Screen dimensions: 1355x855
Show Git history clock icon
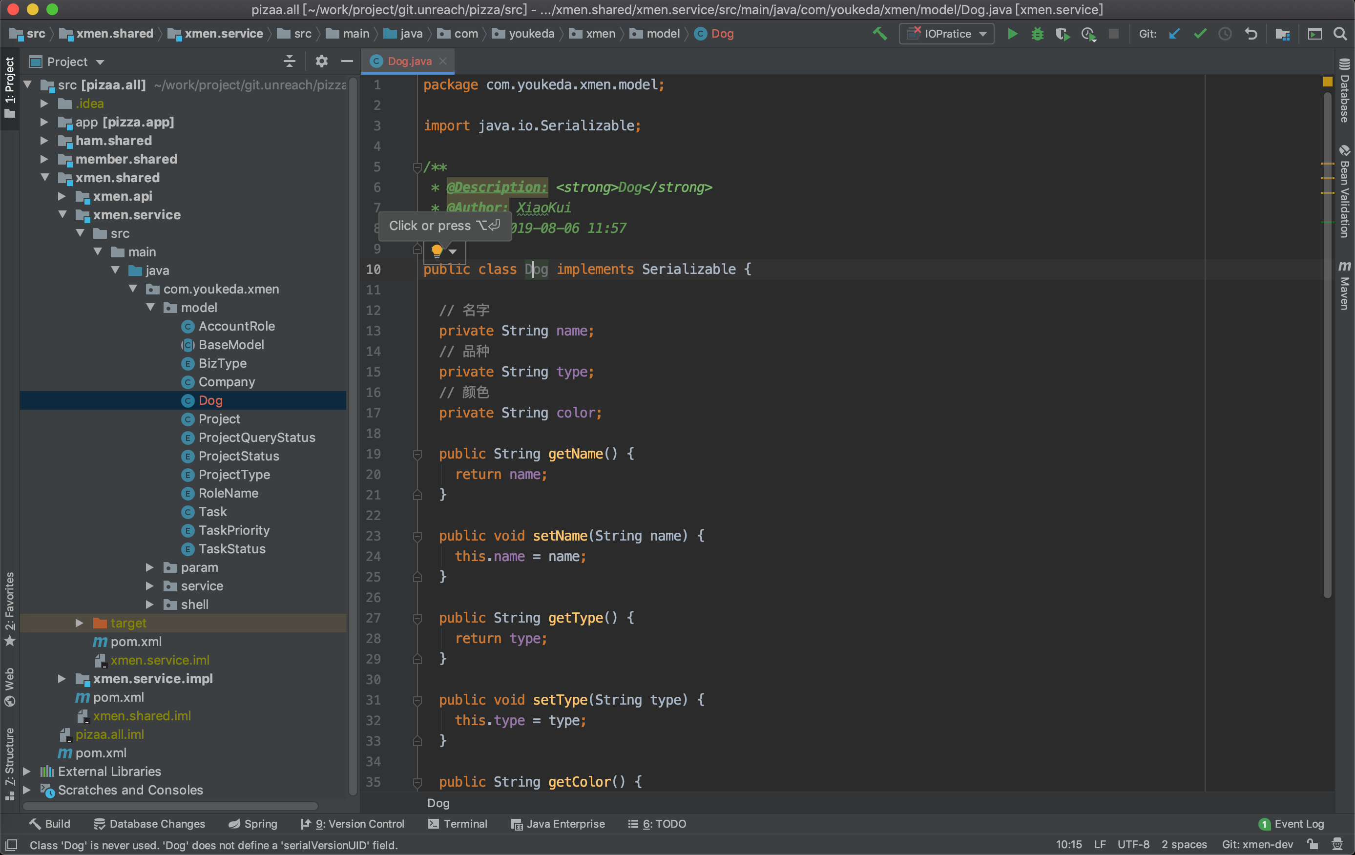pyautogui.click(x=1225, y=34)
